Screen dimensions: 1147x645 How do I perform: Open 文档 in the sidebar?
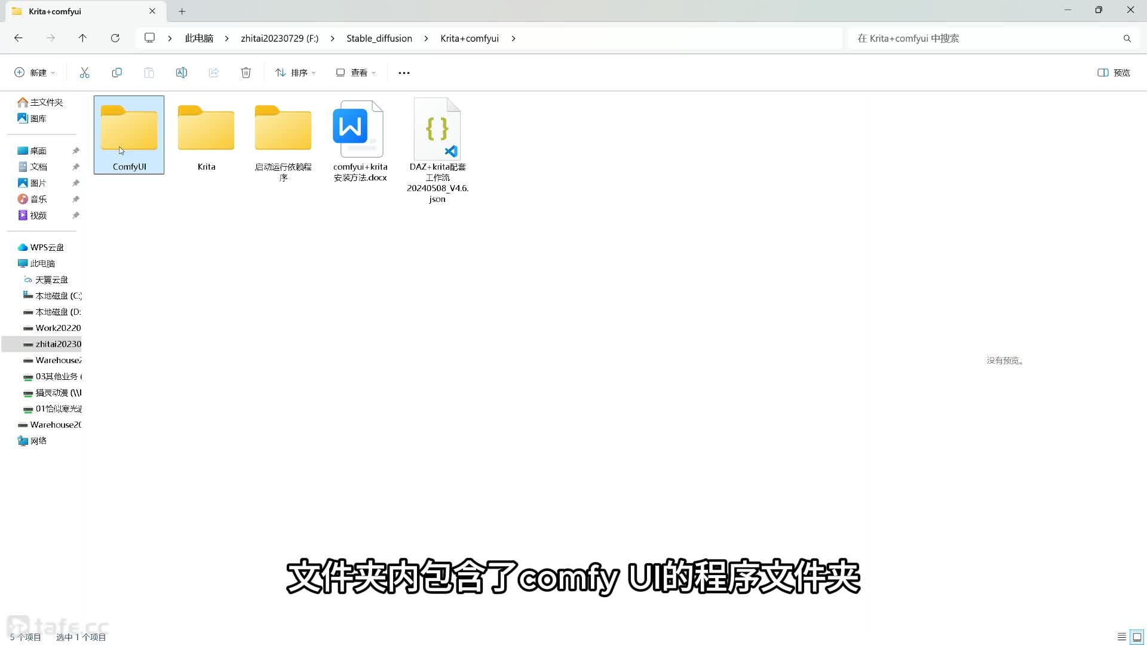[x=32, y=167]
